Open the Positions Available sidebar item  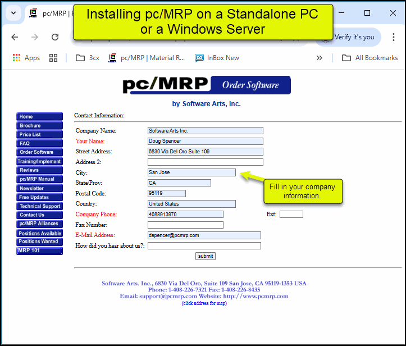[40, 233]
